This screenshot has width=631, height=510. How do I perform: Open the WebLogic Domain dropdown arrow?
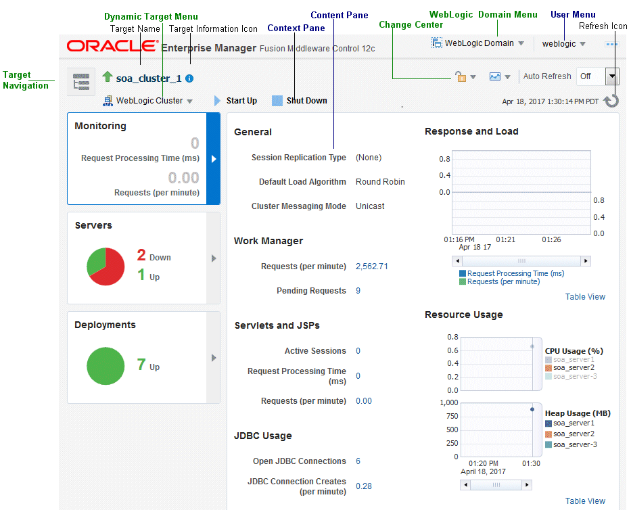coord(521,43)
